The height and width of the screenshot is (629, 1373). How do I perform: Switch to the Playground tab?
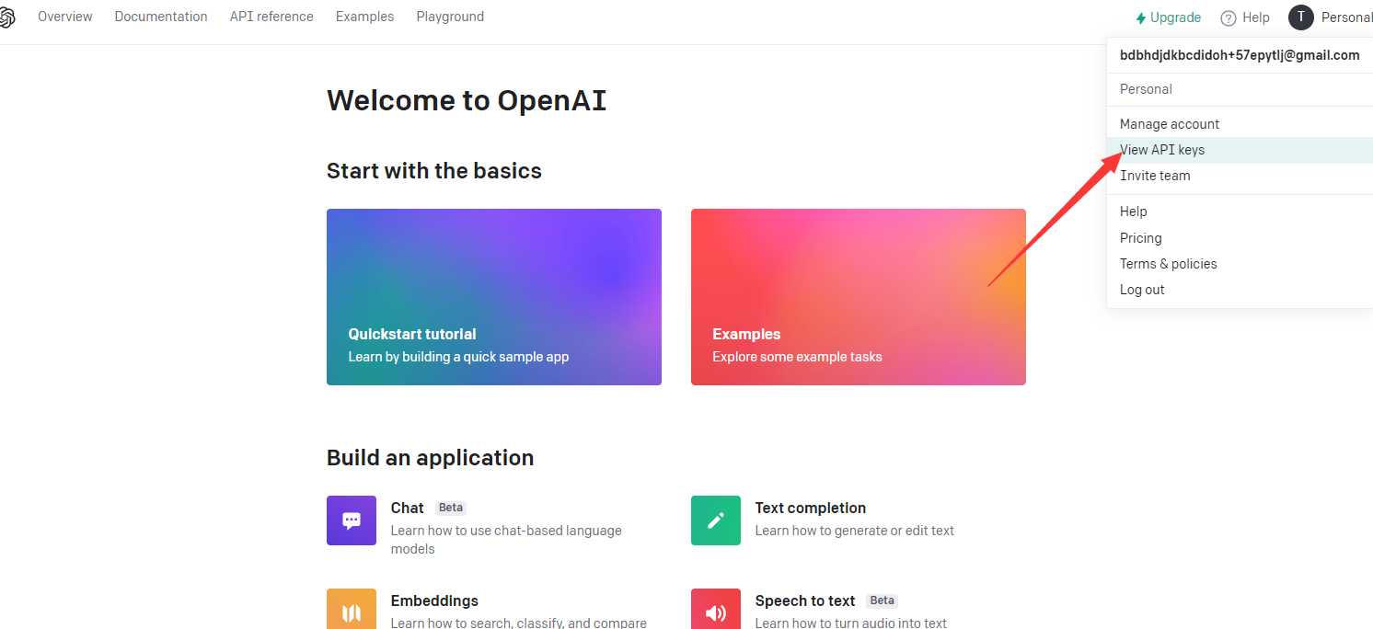[x=450, y=17]
